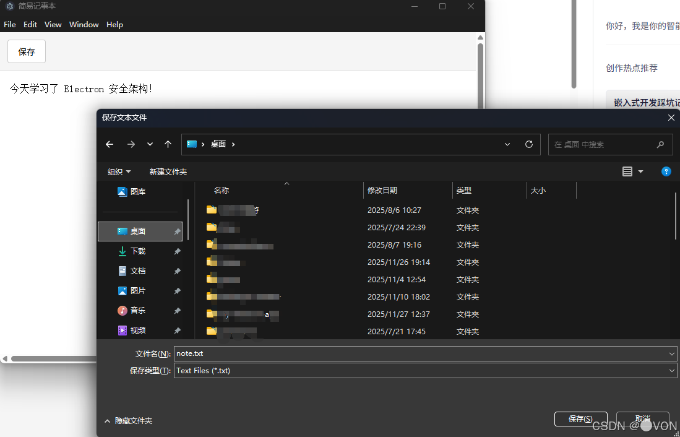680x437 pixels.
Task: Click the note text about Electron 安全架构
Action: pos(81,89)
